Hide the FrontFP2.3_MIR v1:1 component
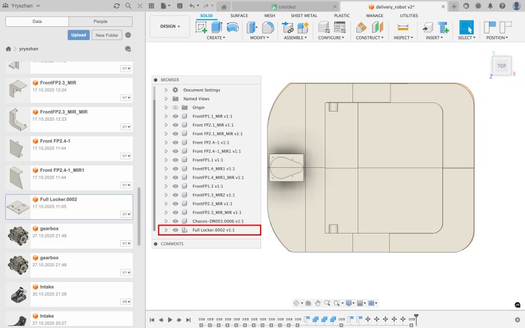Image resolution: width=525 pixels, height=328 pixels. point(175,203)
